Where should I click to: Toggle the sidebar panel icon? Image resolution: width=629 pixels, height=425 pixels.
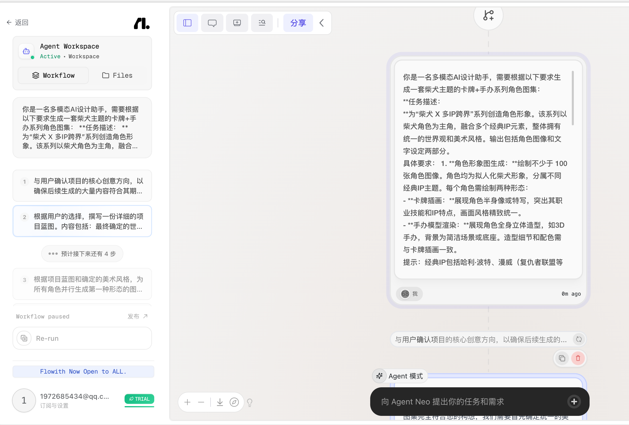point(187,23)
